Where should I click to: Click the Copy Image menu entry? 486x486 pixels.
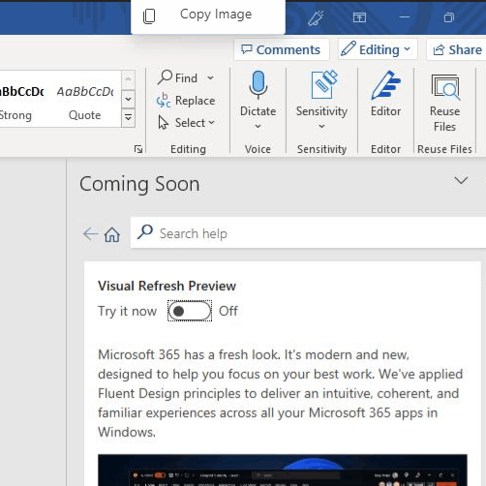208,15
